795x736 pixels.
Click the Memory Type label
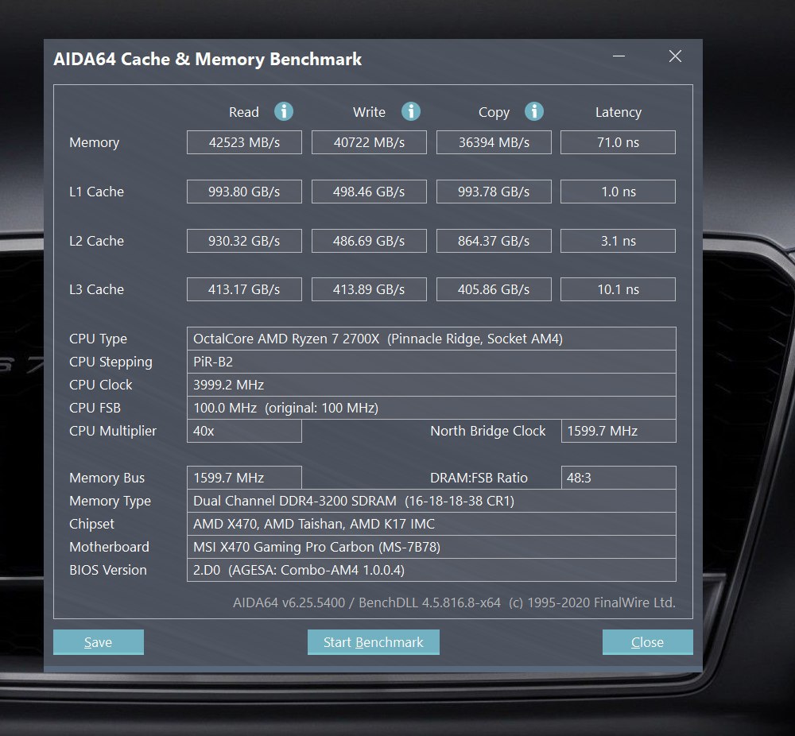tap(110, 501)
